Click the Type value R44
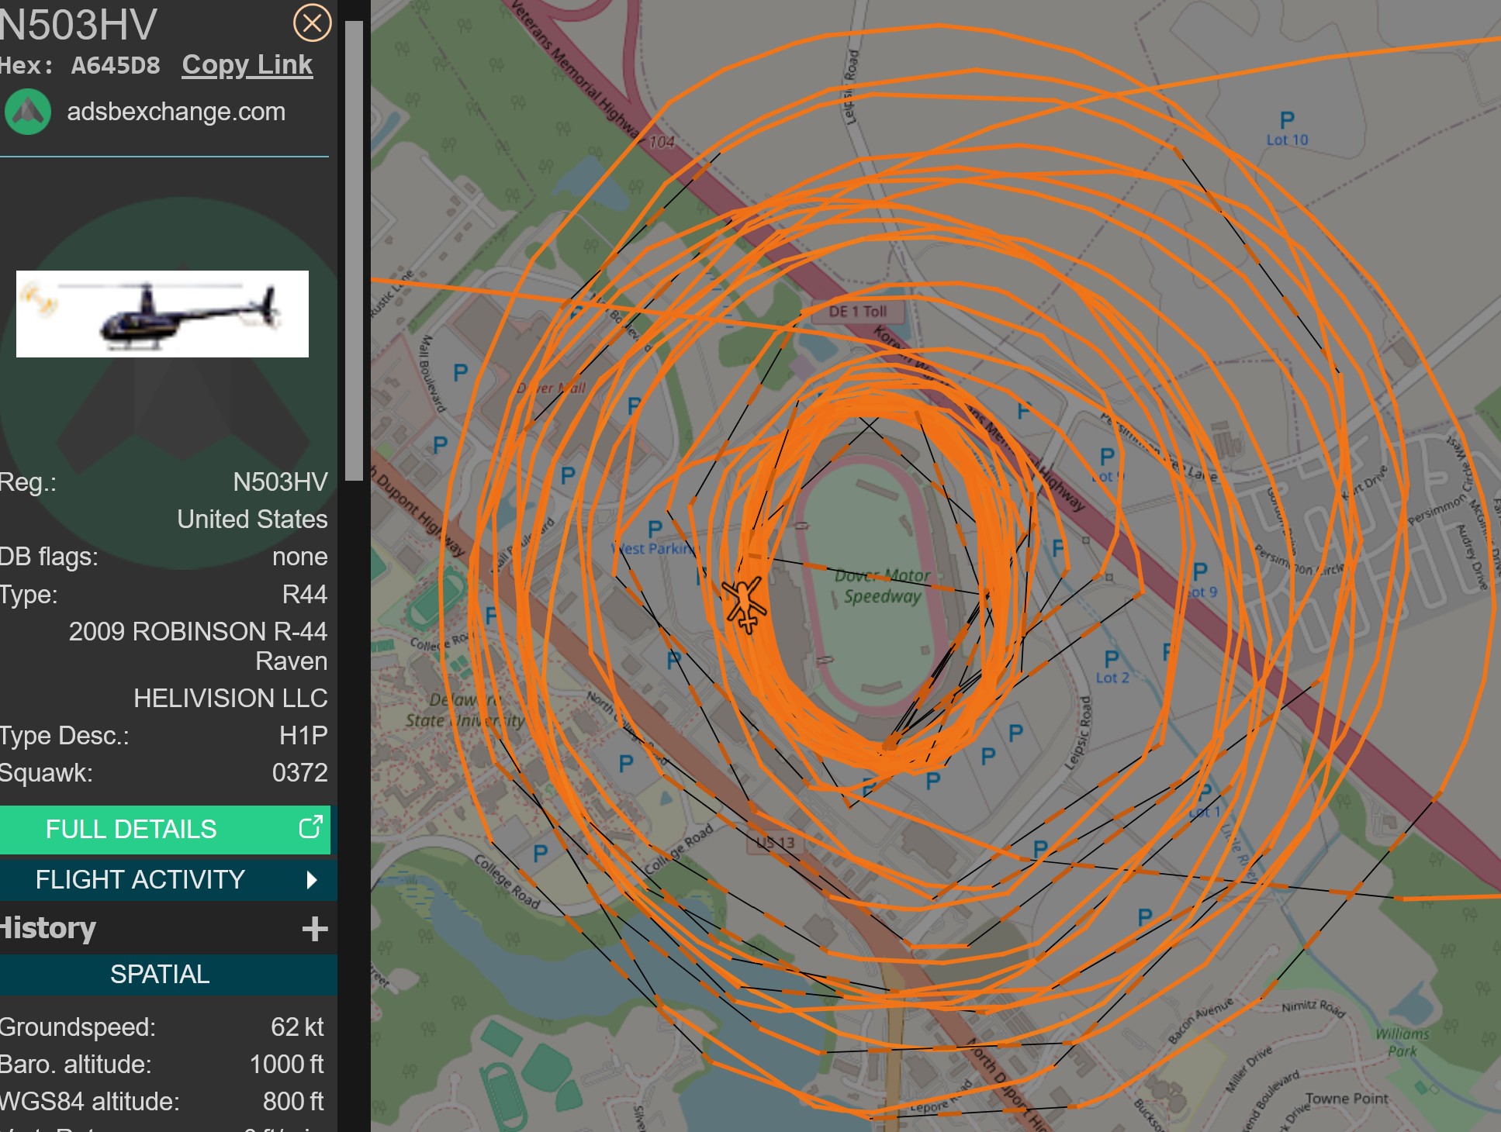 pyautogui.click(x=304, y=595)
